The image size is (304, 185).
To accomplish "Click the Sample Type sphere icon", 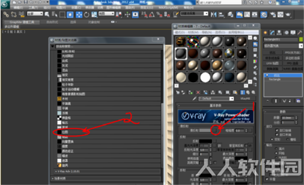I will [255, 39].
